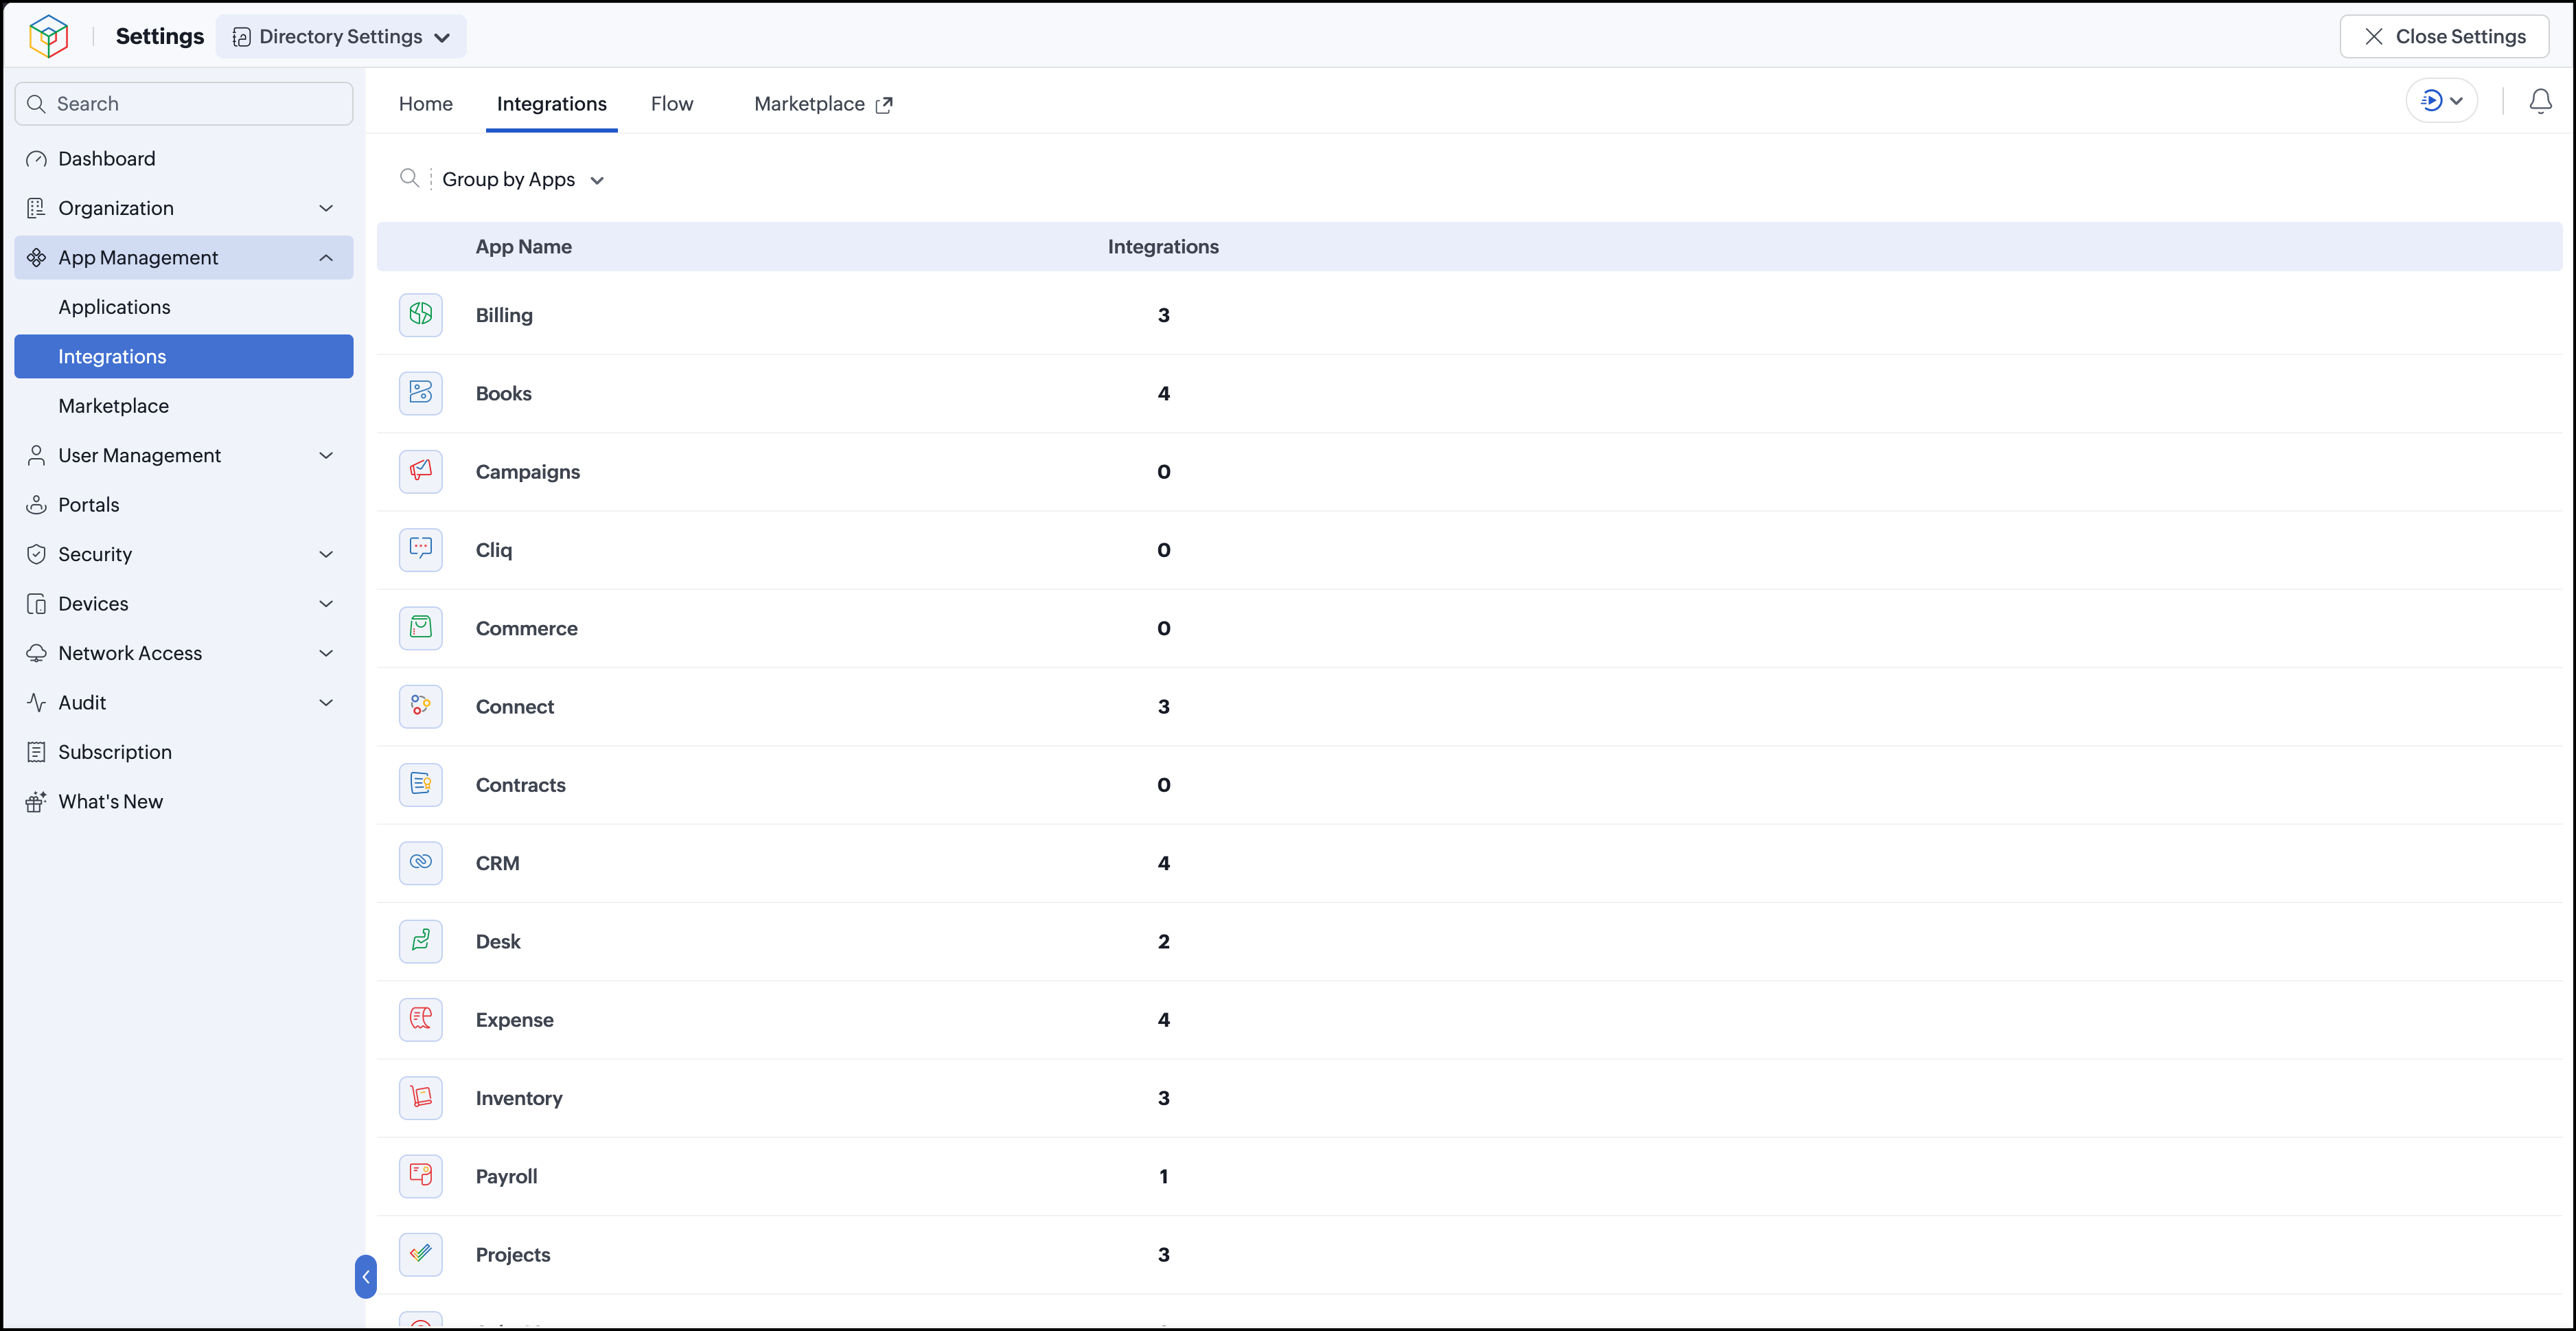The width and height of the screenshot is (2576, 1331).
Task: Click the Payroll app icon
Action: point(421,1176)
